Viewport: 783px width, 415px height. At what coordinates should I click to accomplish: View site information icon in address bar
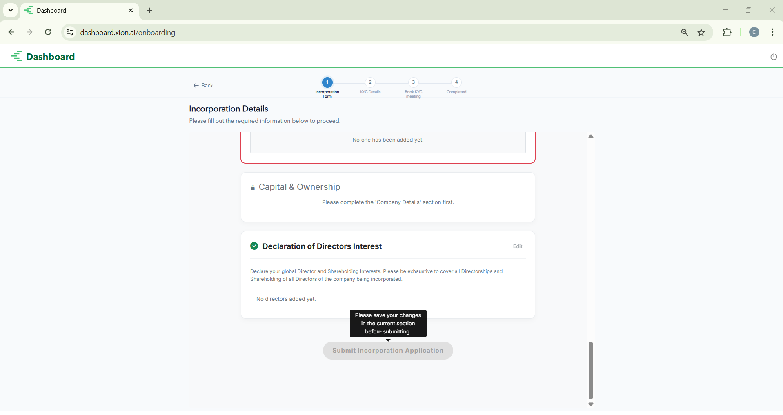pyautogui.click(x=70, y=33)
